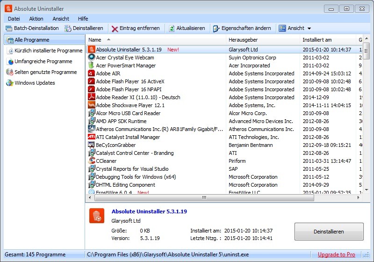Click Suyin Optronics Corp publisher cell
Image resolution: width=374 pixels, height=262 pixels.
[252, 58]
